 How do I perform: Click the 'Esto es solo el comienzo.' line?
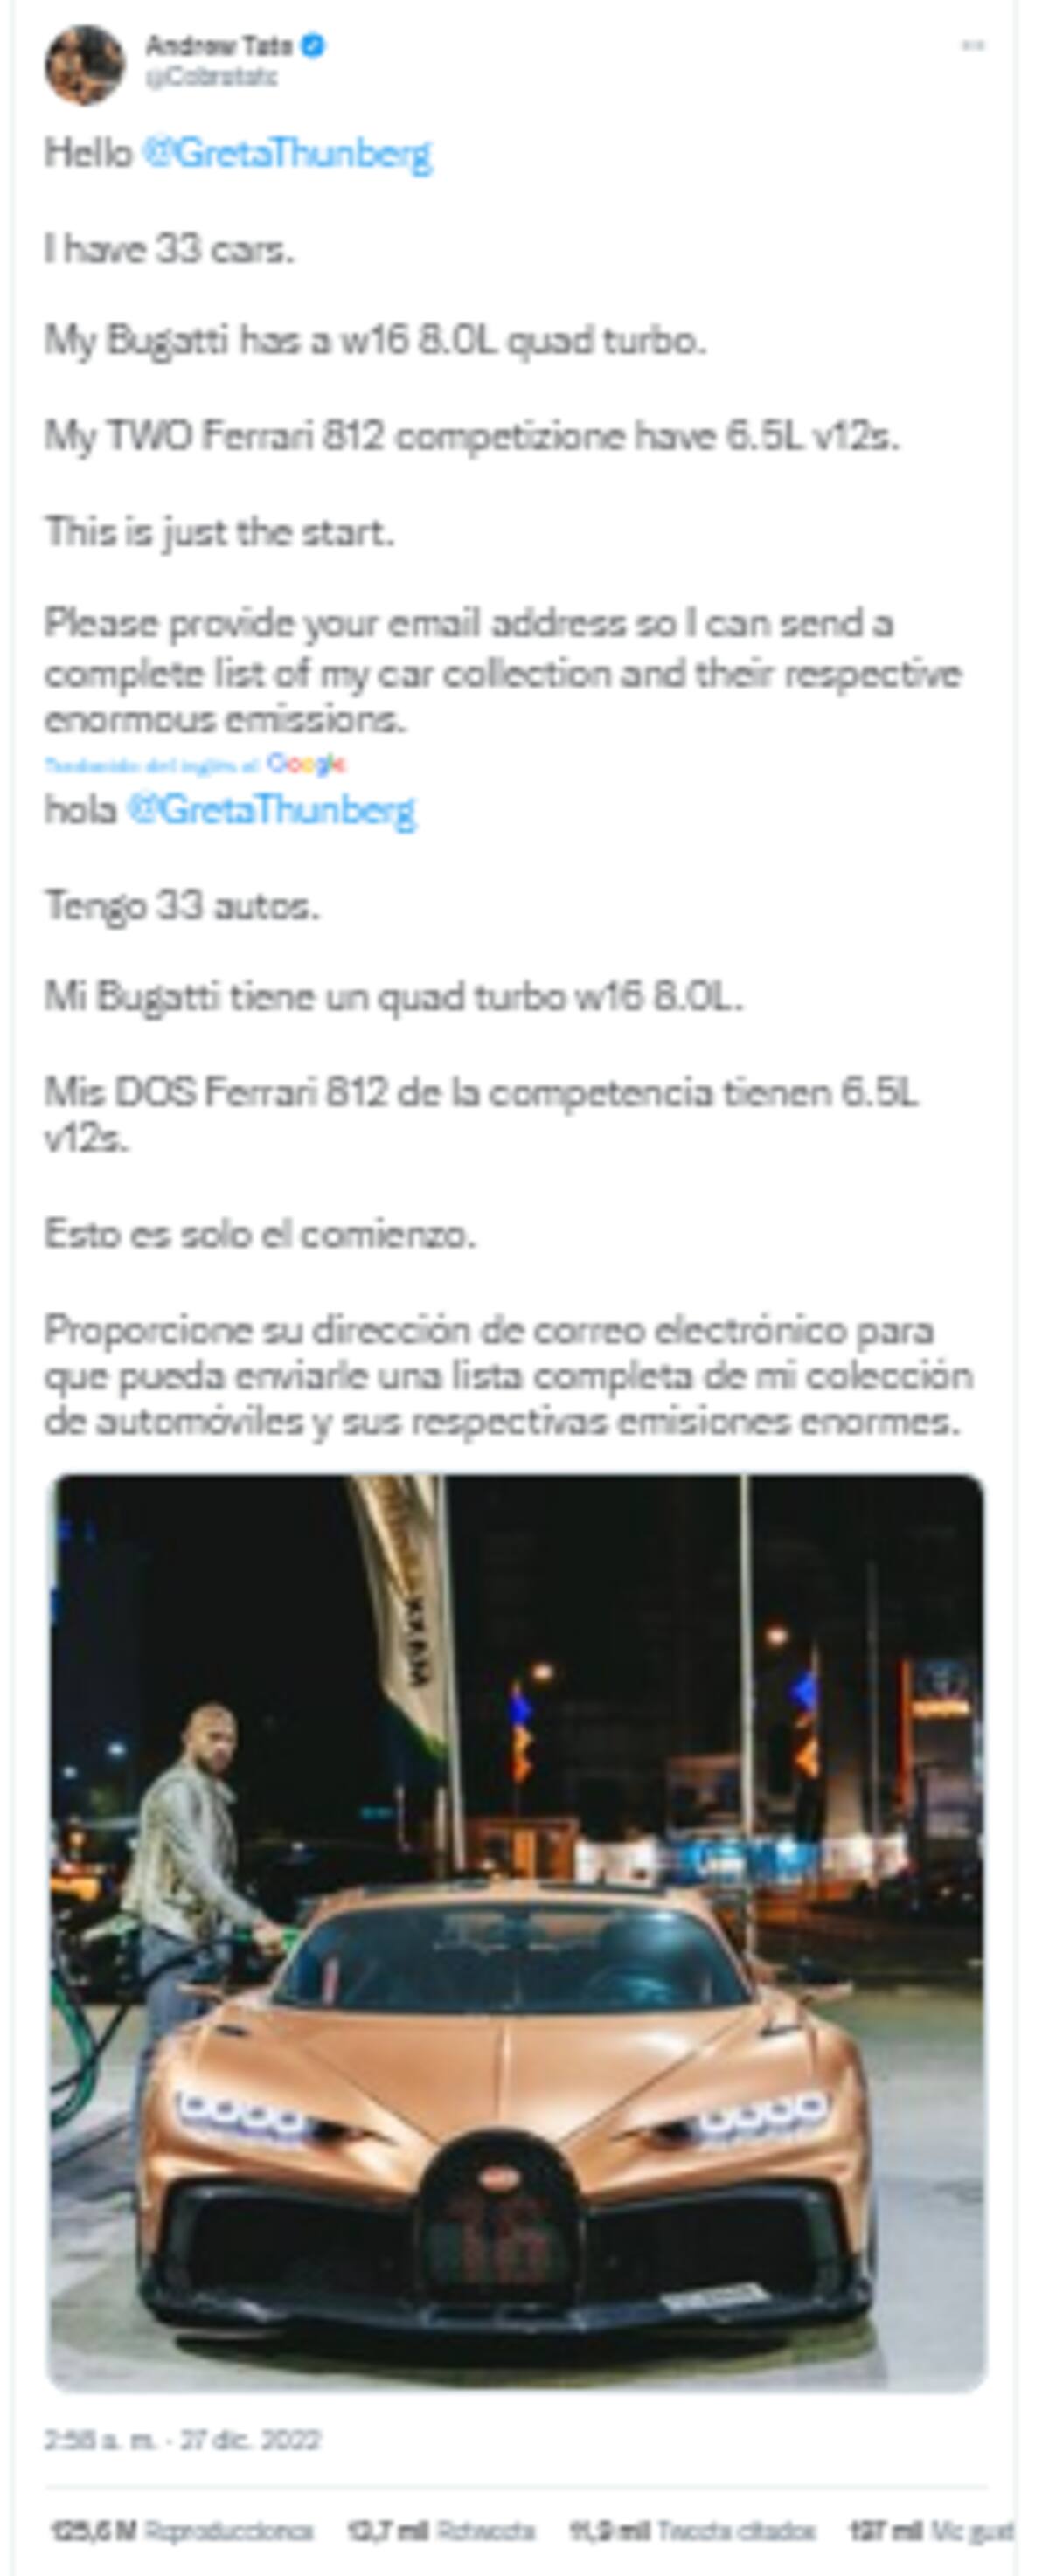(260, 1234)
